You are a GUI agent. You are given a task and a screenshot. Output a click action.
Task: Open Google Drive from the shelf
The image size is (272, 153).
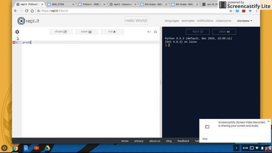47,148
